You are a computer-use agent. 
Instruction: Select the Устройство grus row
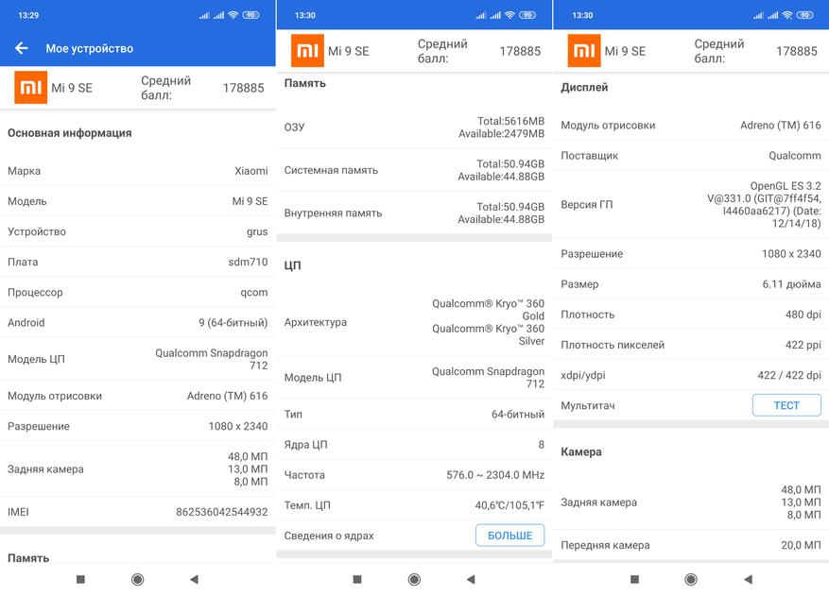tap(137, 231)
